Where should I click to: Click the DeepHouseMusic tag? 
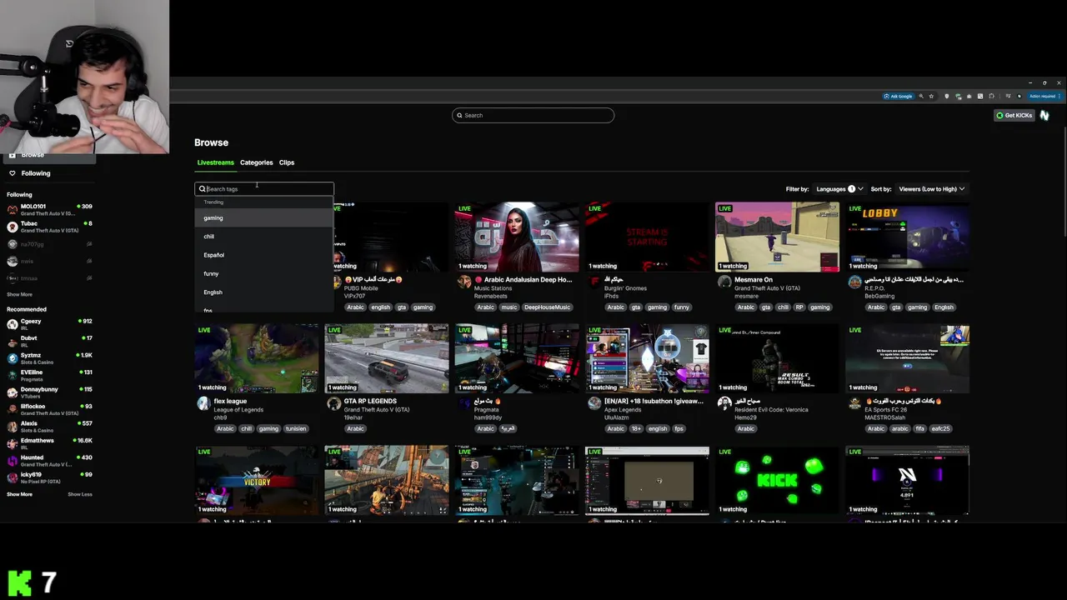(x=547, y=307)
